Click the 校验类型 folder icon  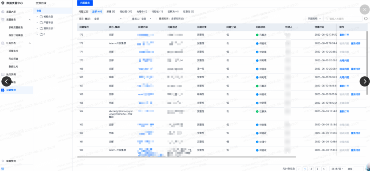[x=41, y=16]
